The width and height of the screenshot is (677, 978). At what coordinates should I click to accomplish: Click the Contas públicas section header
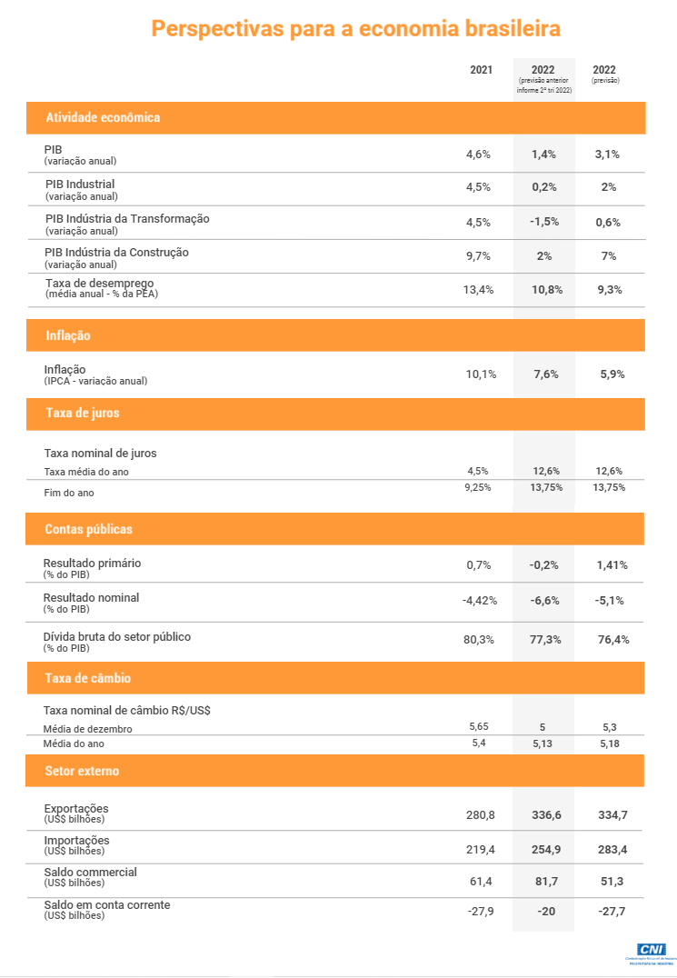334,529
